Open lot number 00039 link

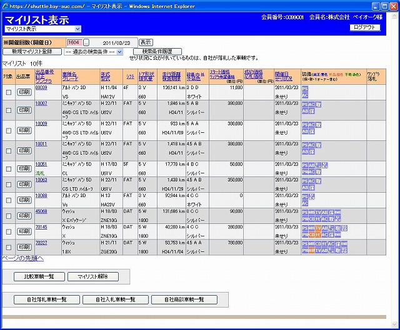click(x=41, y=87)
